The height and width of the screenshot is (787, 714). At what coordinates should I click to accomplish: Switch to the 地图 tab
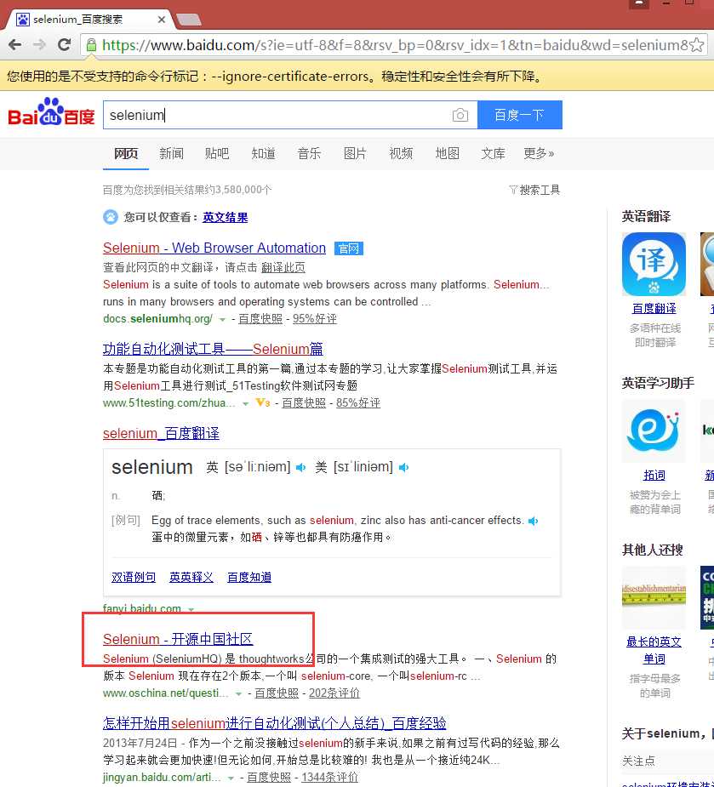[447, 153]
